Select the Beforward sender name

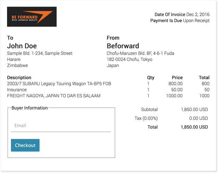coord(123,46)
